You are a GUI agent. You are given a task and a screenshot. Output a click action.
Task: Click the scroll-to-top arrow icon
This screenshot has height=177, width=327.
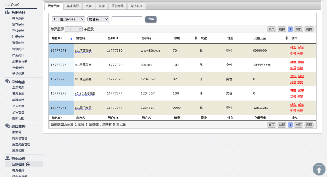319,169
